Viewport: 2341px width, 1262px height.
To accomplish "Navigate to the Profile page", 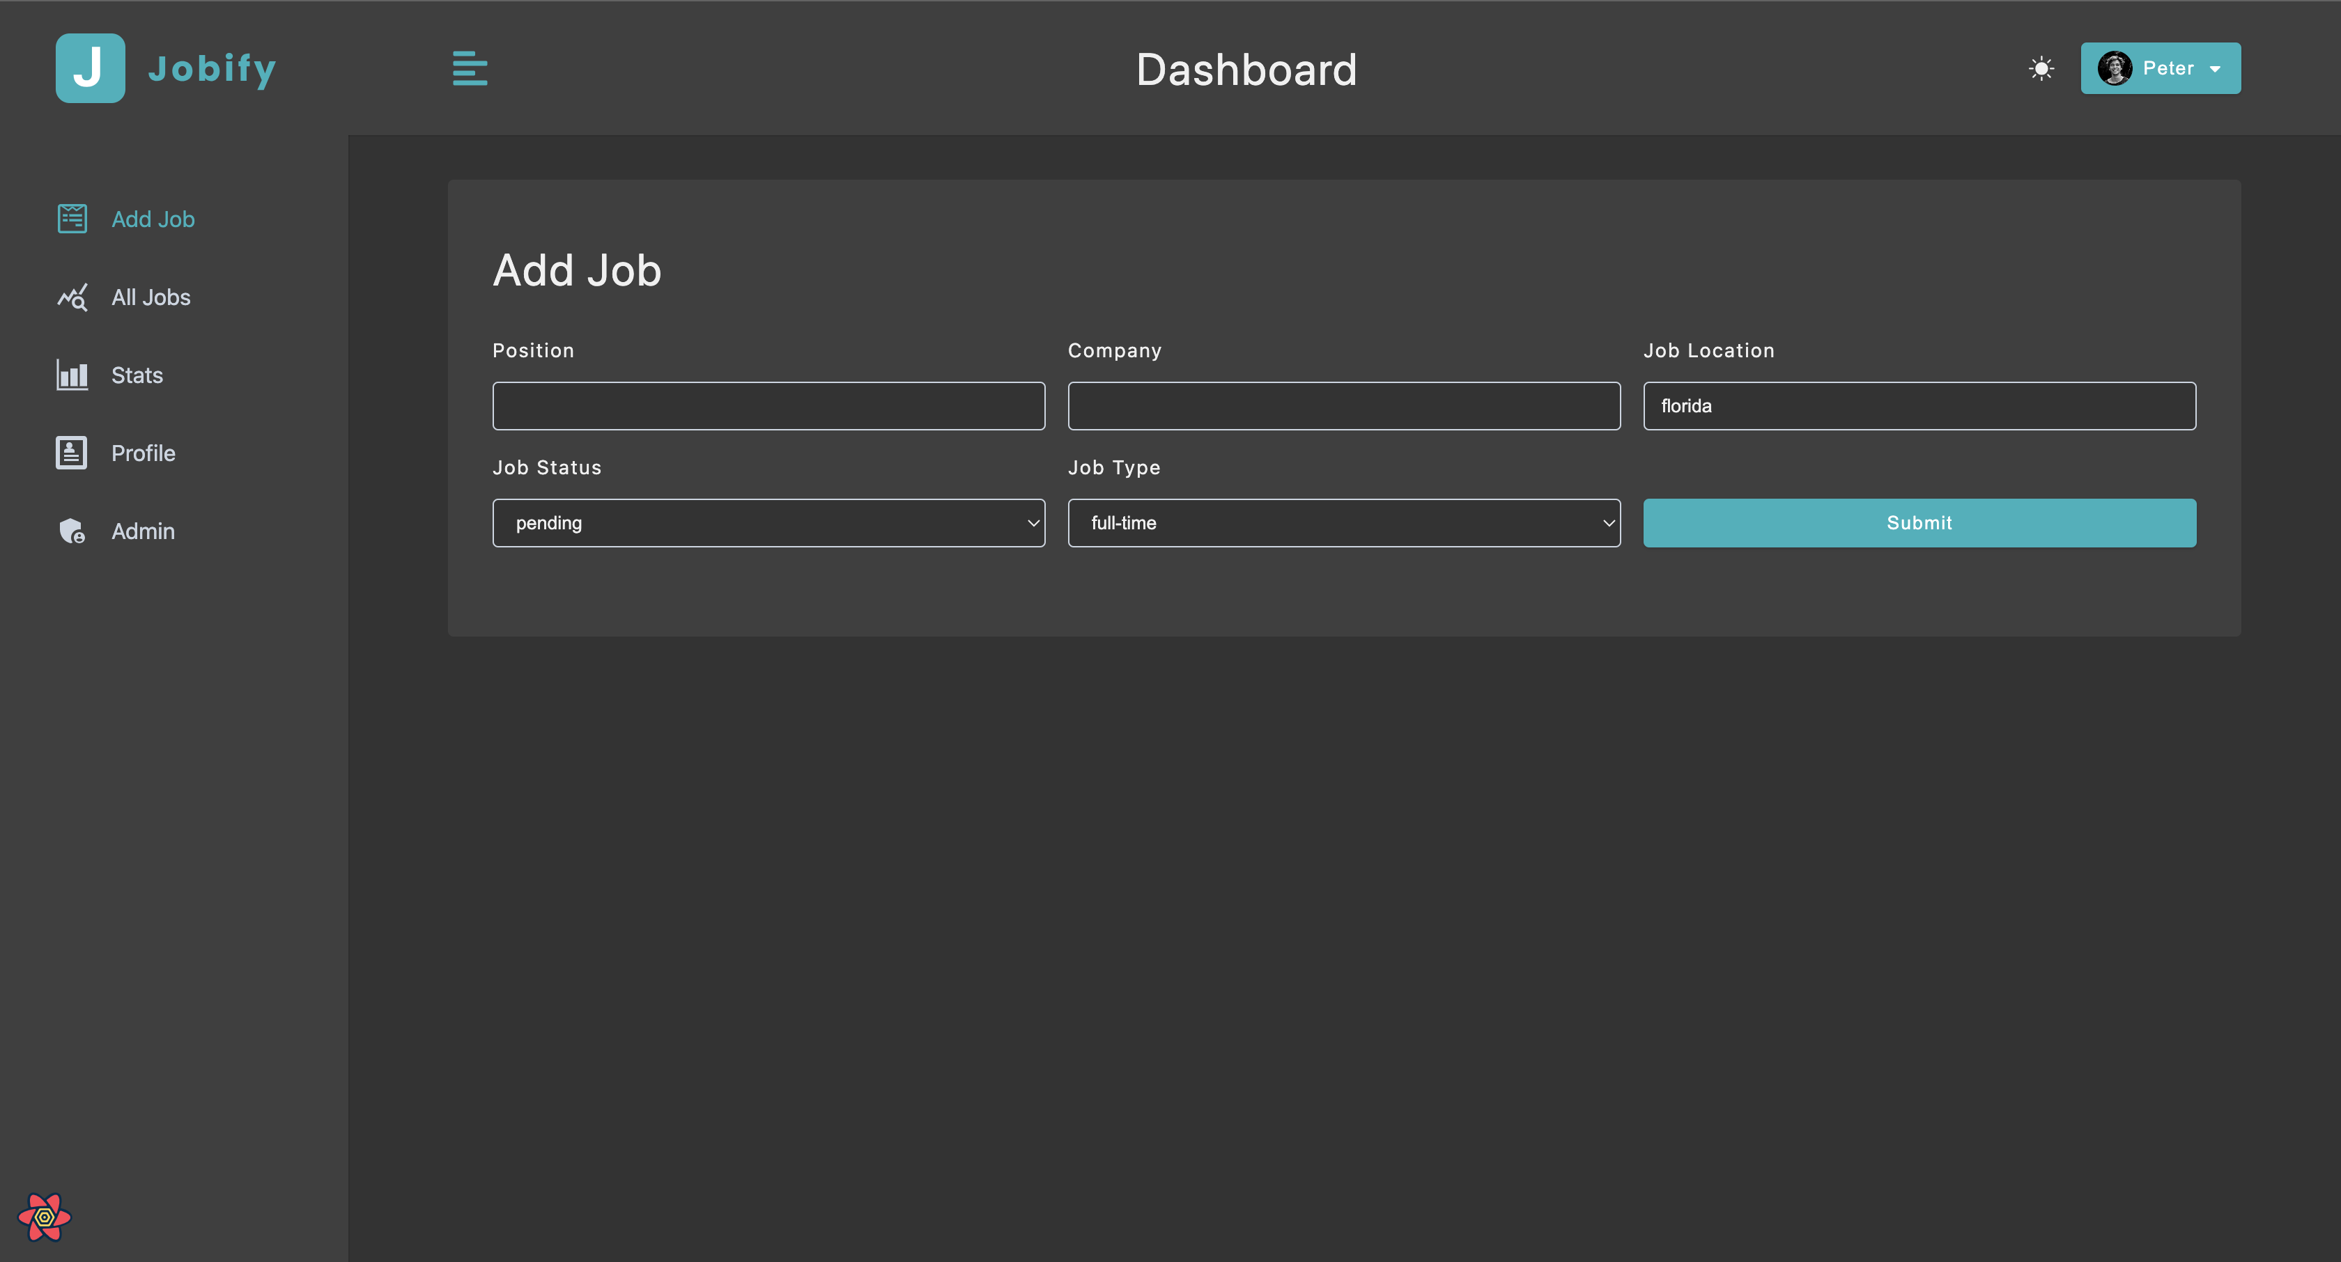I will click(144, 453).
